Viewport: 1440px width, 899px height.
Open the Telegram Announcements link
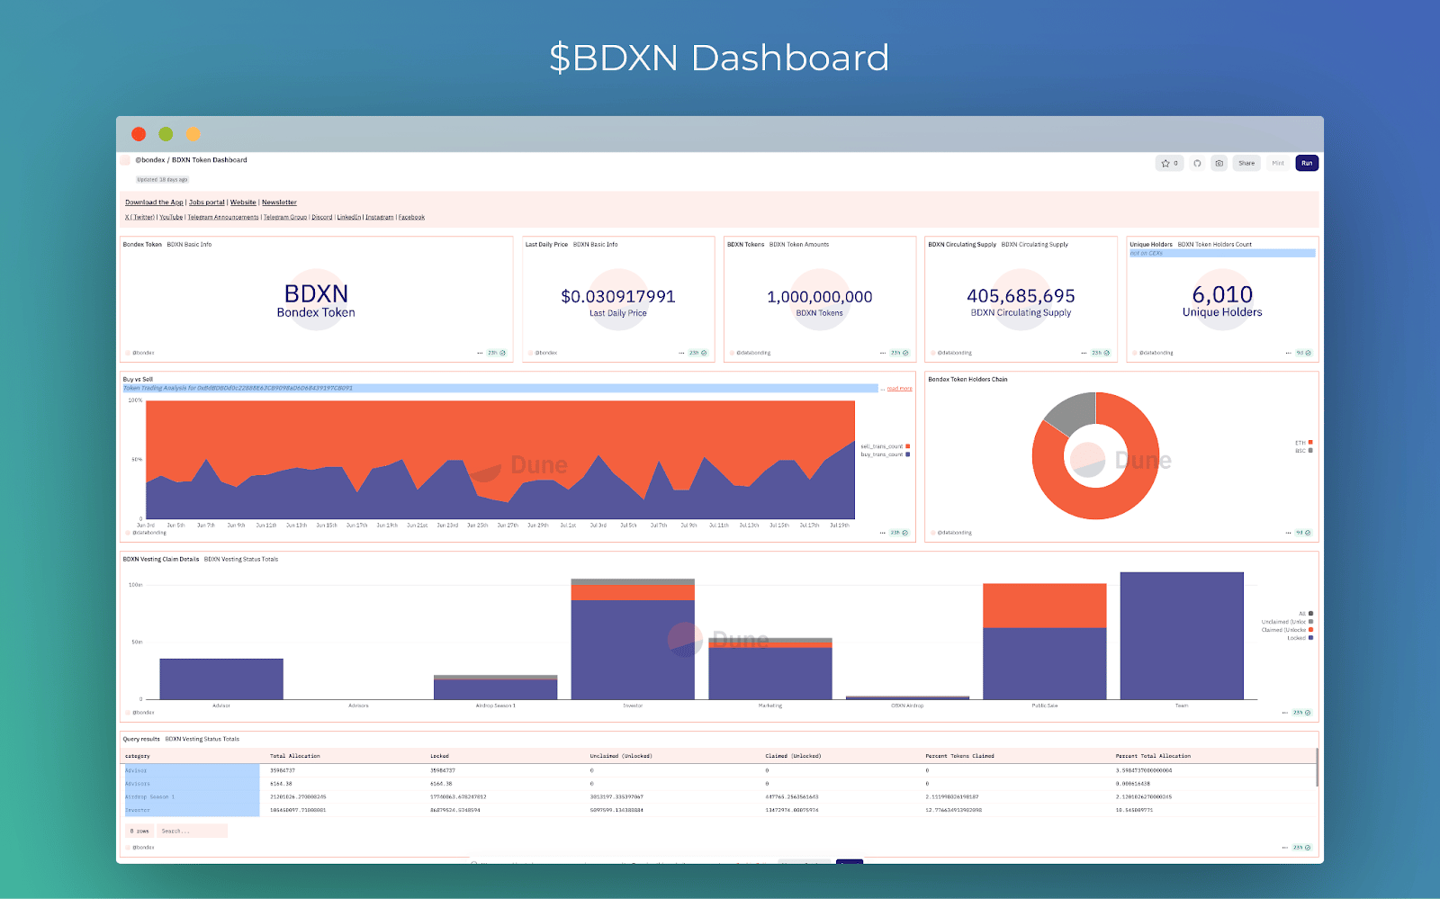[x=223, y=217]
